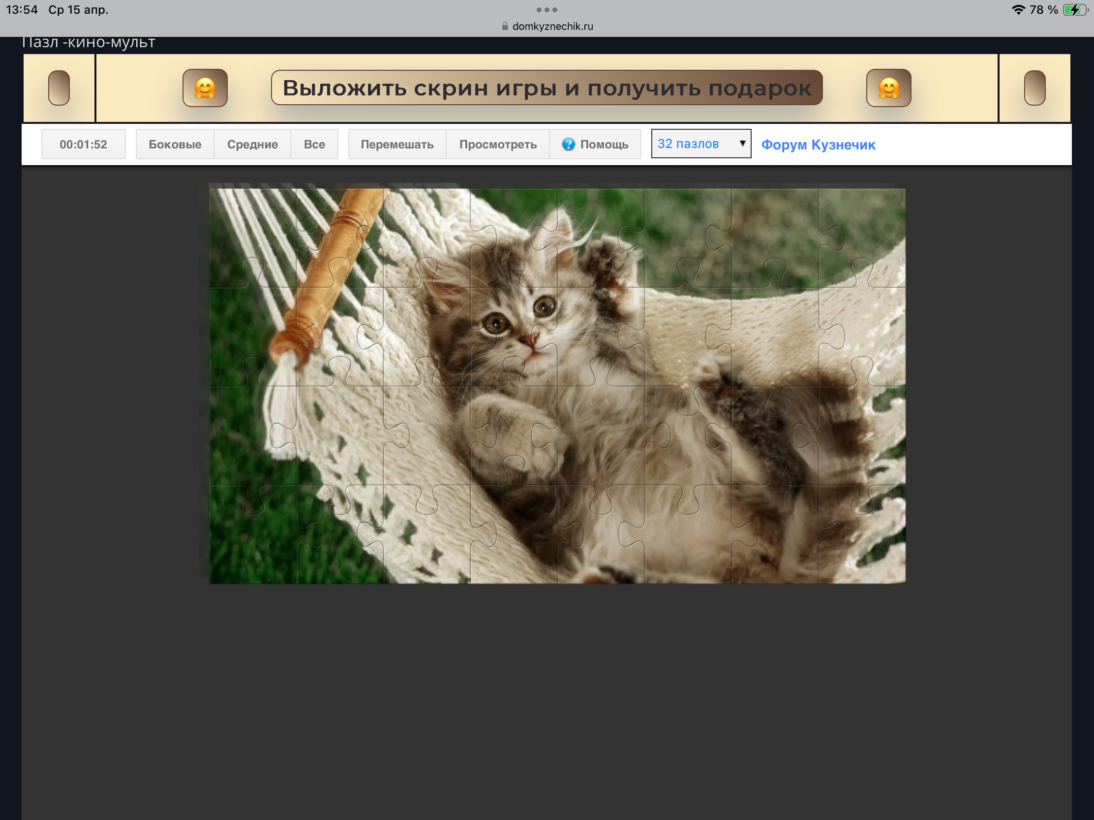The image size is (1094, 820).
Task: Show 'Все' puzzle pieces
Action: point(314,145)
